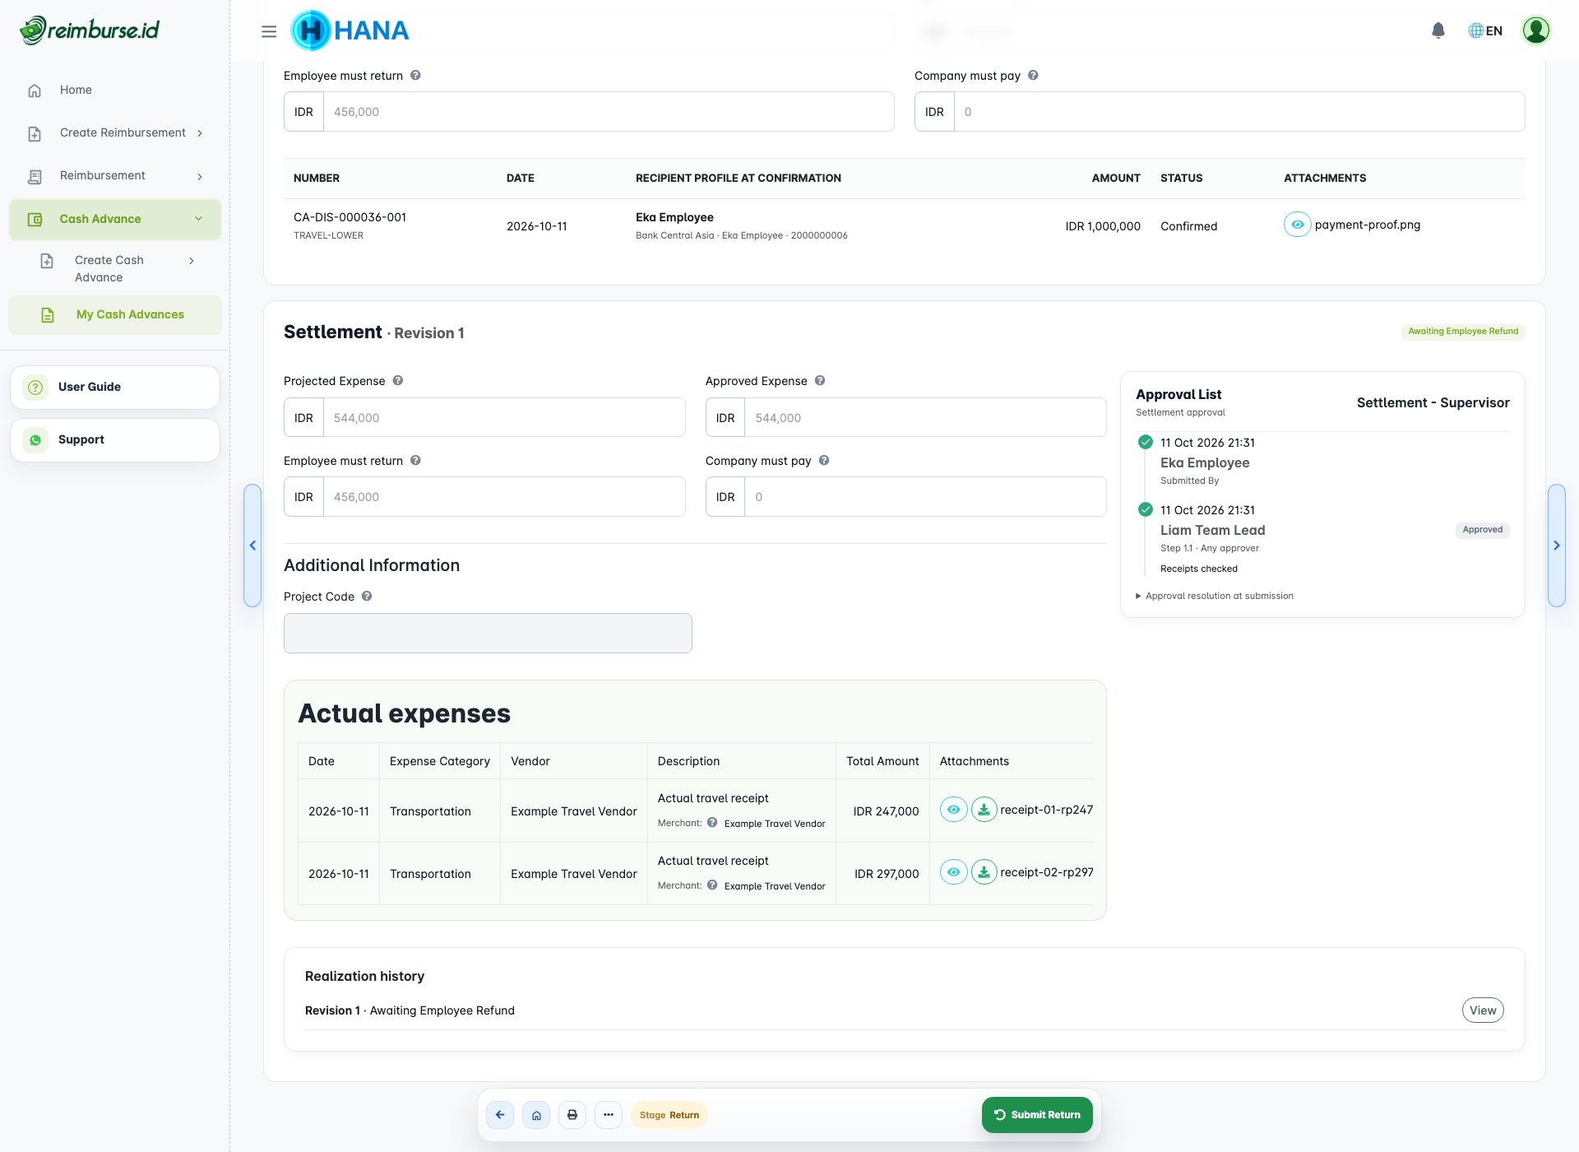The image size is (1579, 1152).
Task: Download the receipt-02-rp297 attachment
Action: (x=984, y=872)
